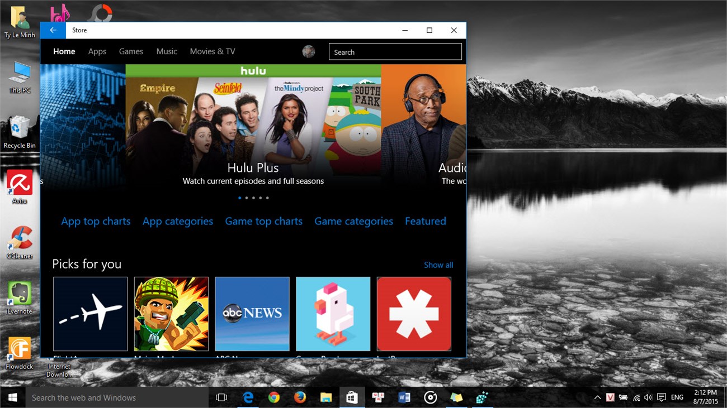Launch Google Chrome from the taskbar
Image resolution: width=727 pixels, height=408 pixels.
coord(274,397)
